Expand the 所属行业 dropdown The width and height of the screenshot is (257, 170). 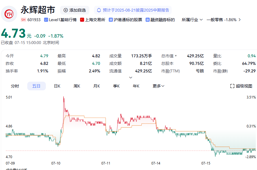[x=192, y=20]
